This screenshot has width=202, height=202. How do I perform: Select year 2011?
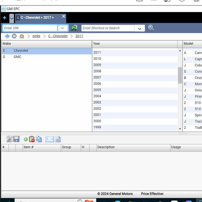pos(135,53)
